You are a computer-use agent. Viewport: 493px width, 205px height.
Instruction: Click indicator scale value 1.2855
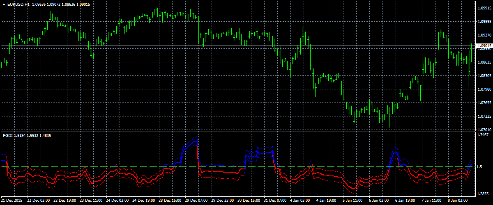[483, 195]
